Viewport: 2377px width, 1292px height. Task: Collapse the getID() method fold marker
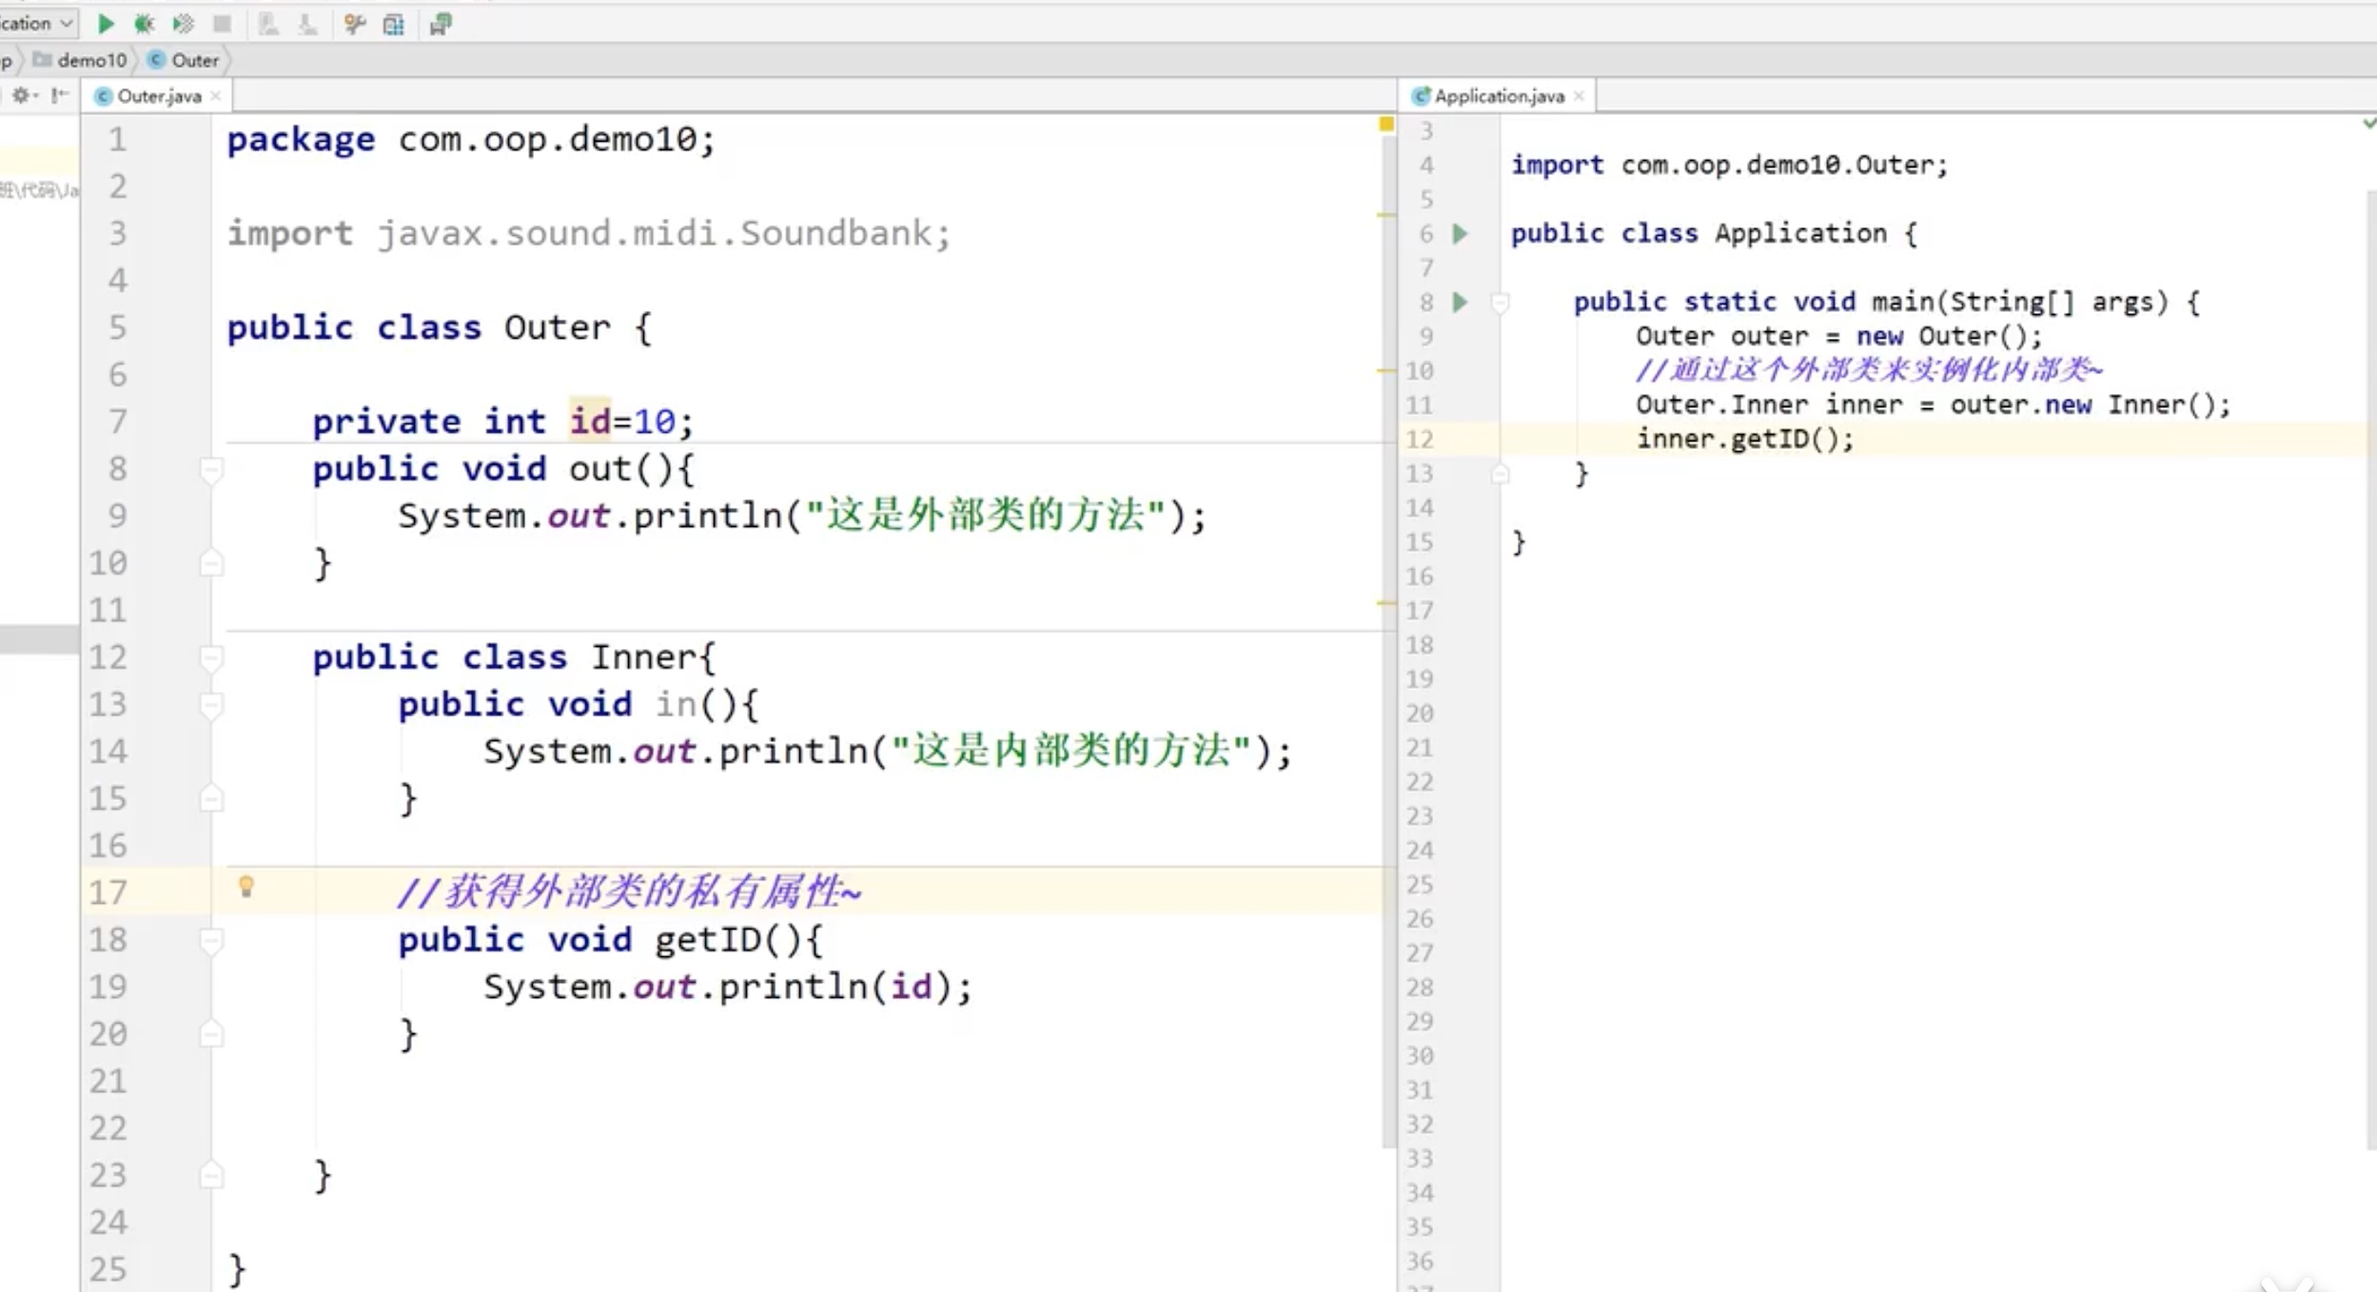tap(211, 940)
